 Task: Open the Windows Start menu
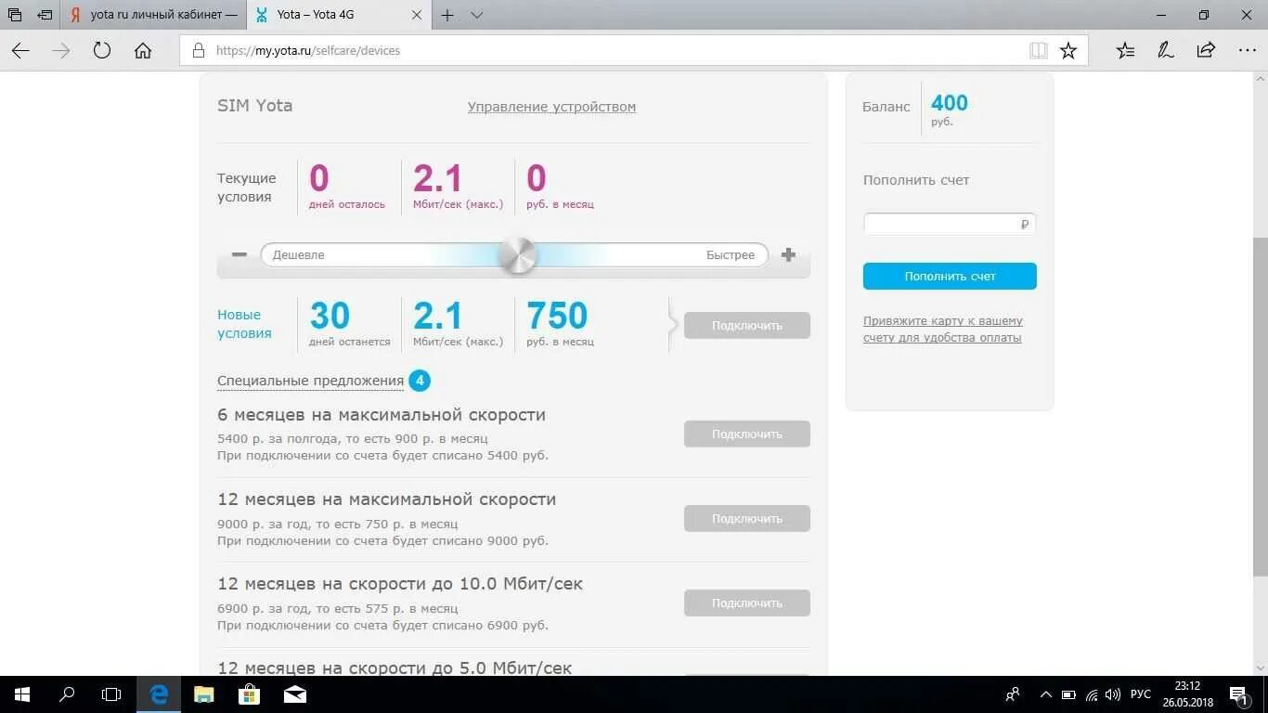click(x=21, y=694)
